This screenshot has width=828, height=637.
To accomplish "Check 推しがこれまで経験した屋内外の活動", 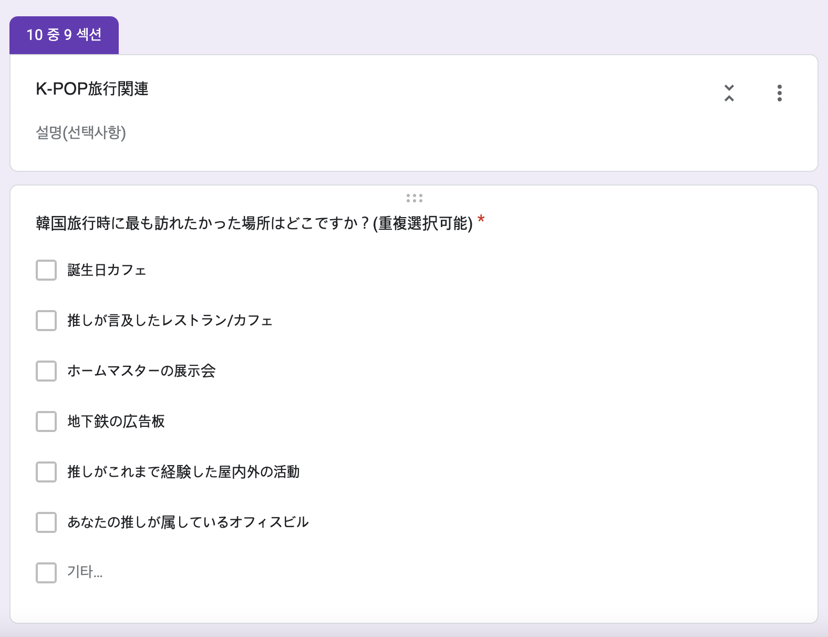I will [x=46, y=472].
